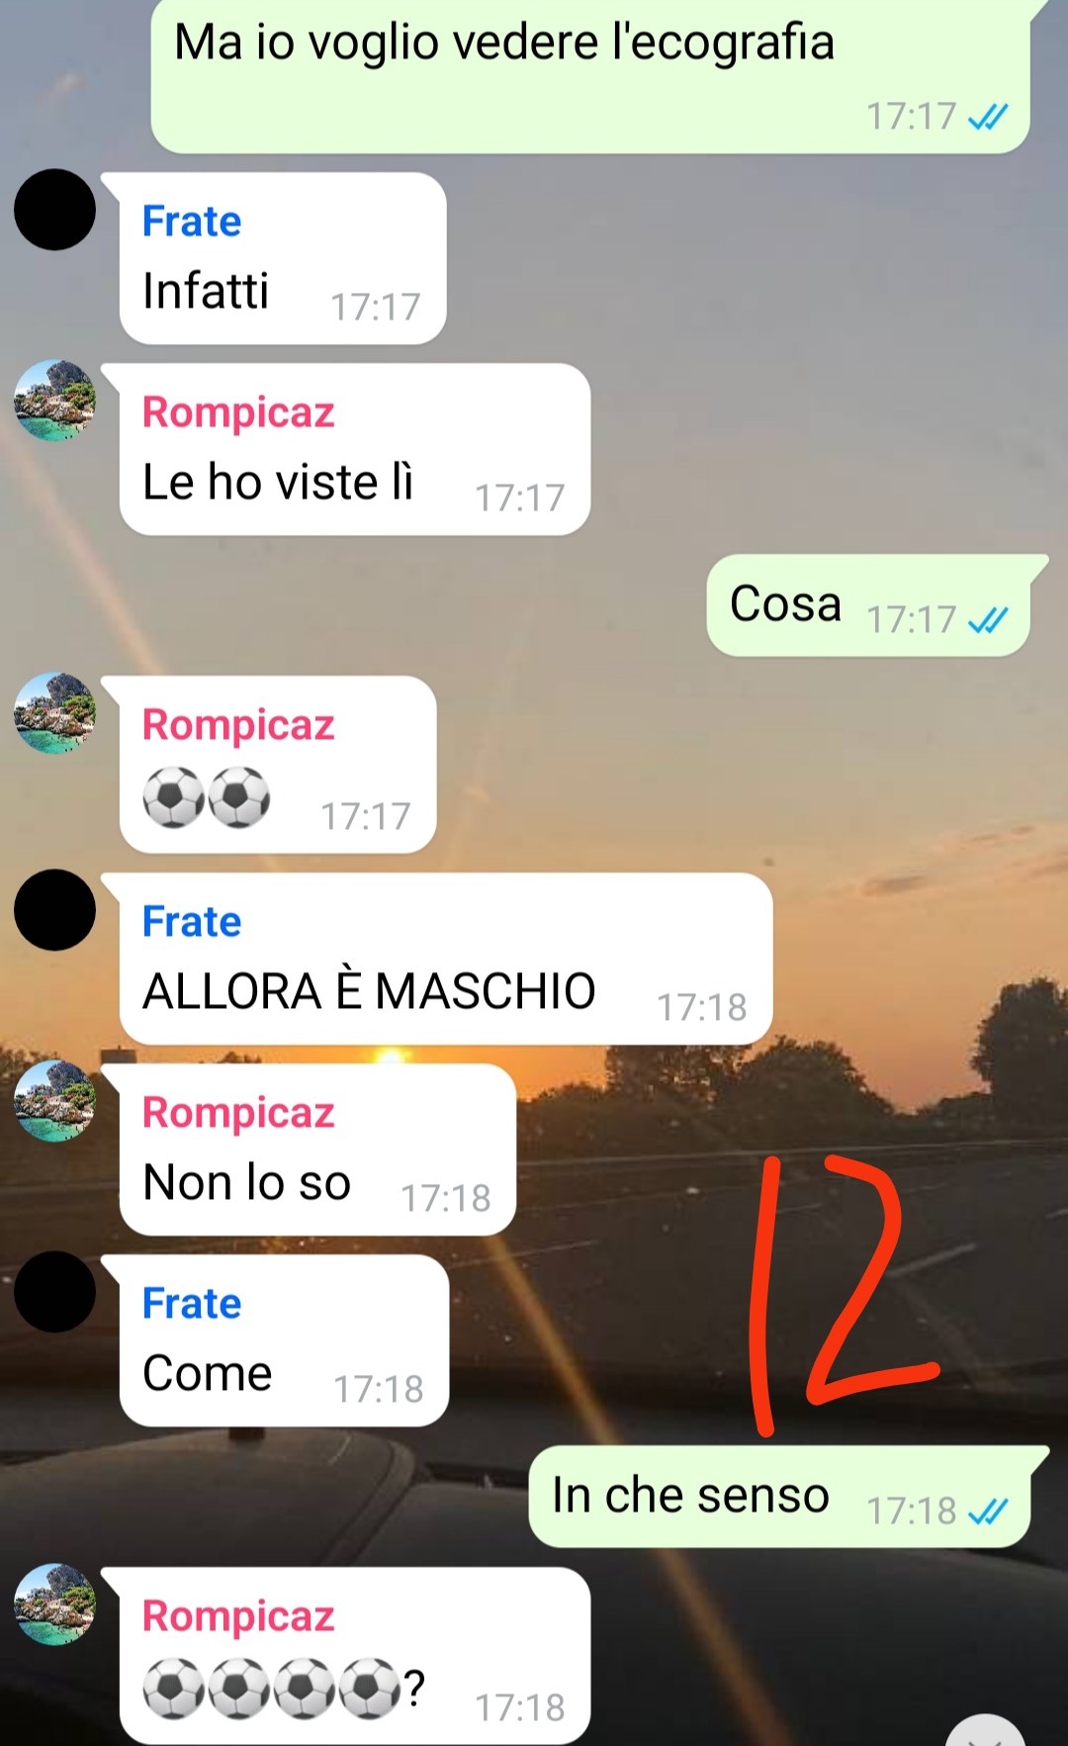This screenshot has height=1746, width=1068.
Task: Tap the "ALLORA È MASCHIO" message bubble
Action: (x=445, y=959)
